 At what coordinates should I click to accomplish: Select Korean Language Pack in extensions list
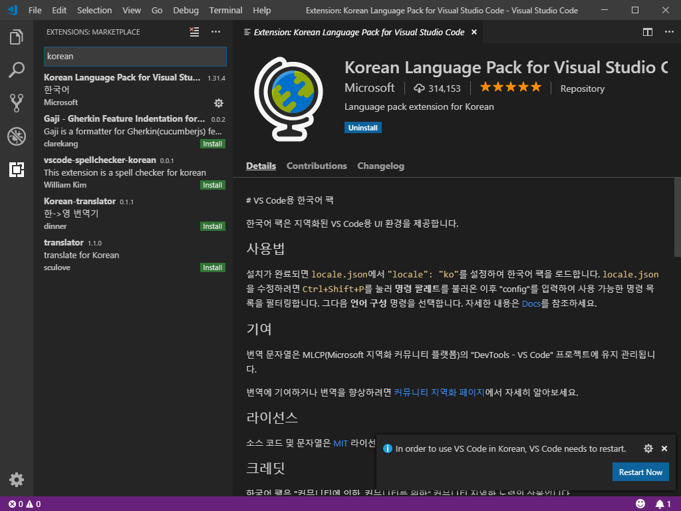click(x=134, y=90)
